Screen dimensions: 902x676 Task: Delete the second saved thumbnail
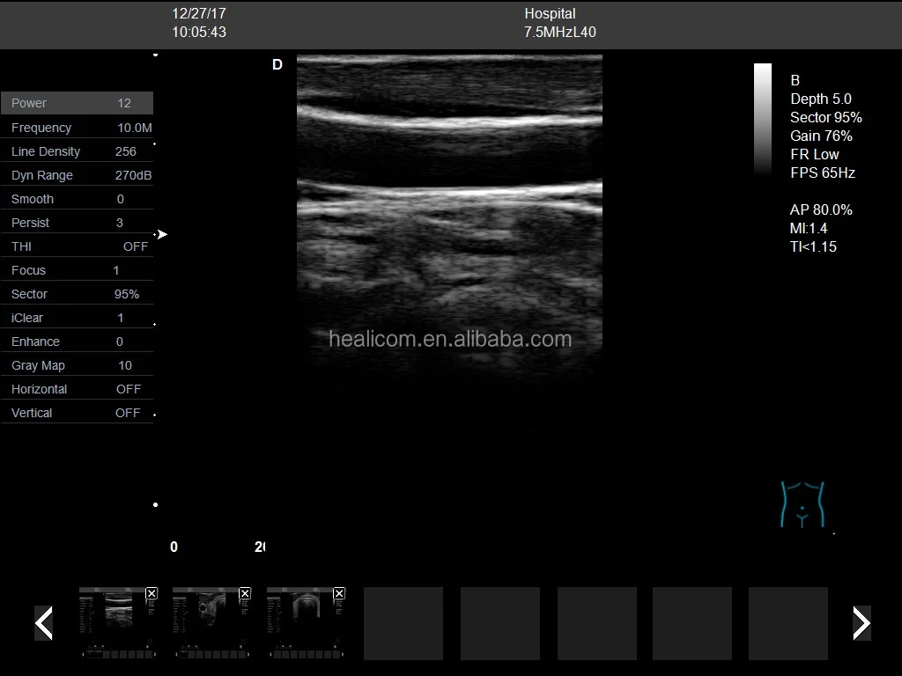[245, 593]
